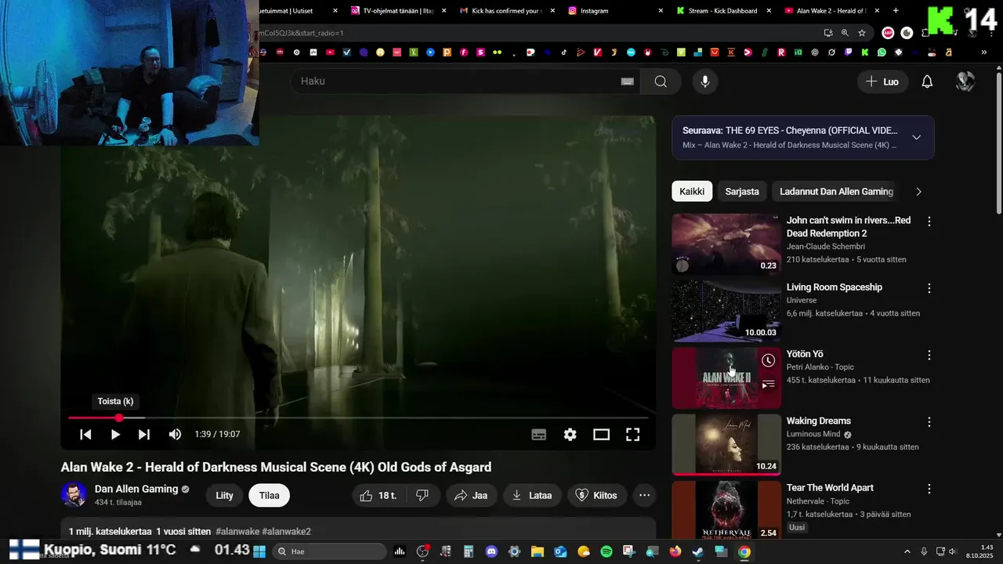Open Firefox from the taskbar
This screenshot has height=564, width=1003.
tap(675, 551)
